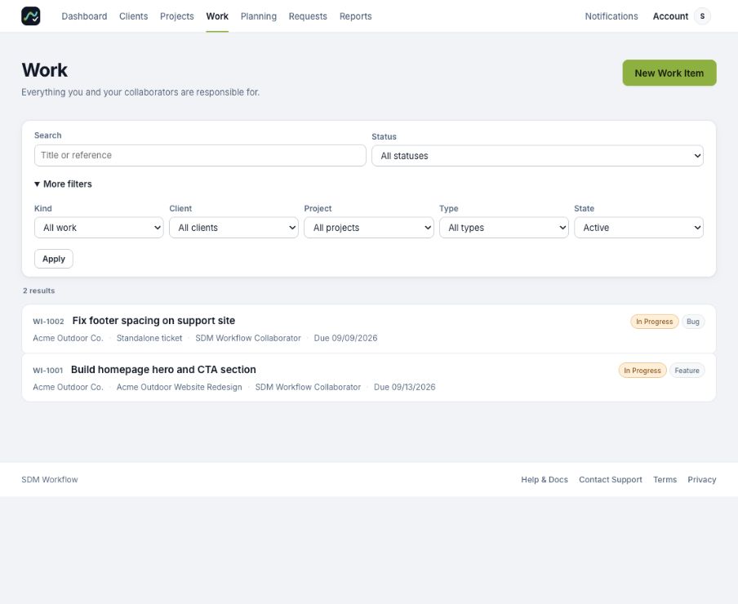Open the Reports tab
738x604 pixels.
click(355, 16)
